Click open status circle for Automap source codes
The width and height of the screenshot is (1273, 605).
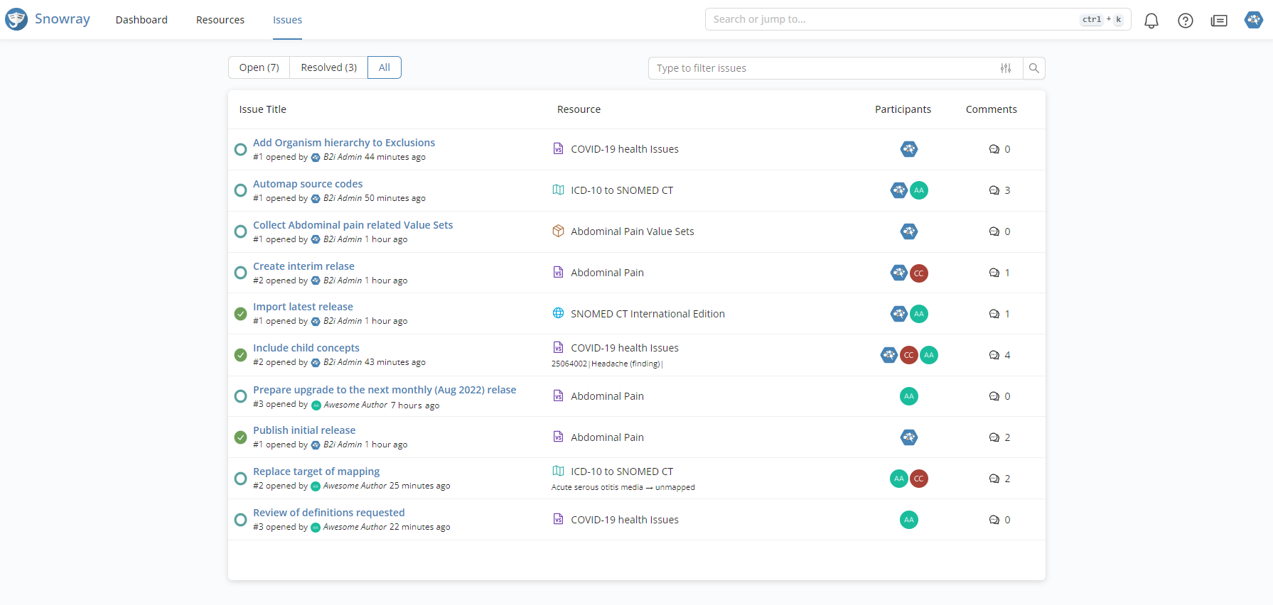240,190
